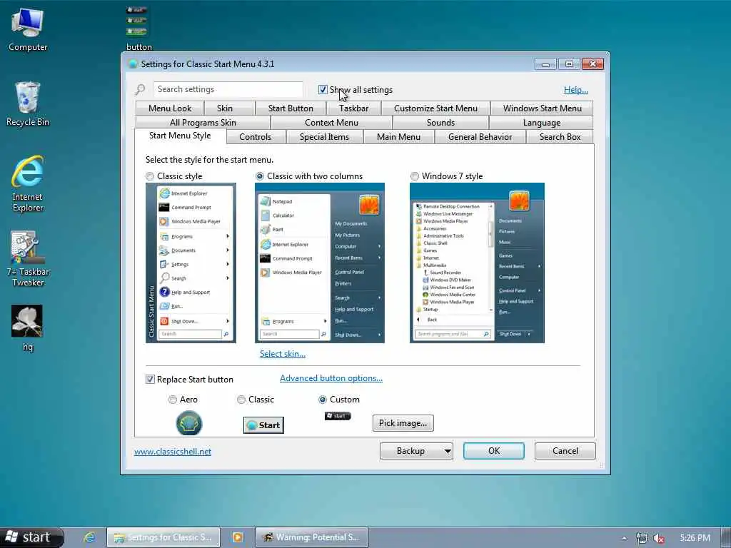Click the search magnifier icon in settings
This screenshot has width=731, height=548.
coord(140,89)
